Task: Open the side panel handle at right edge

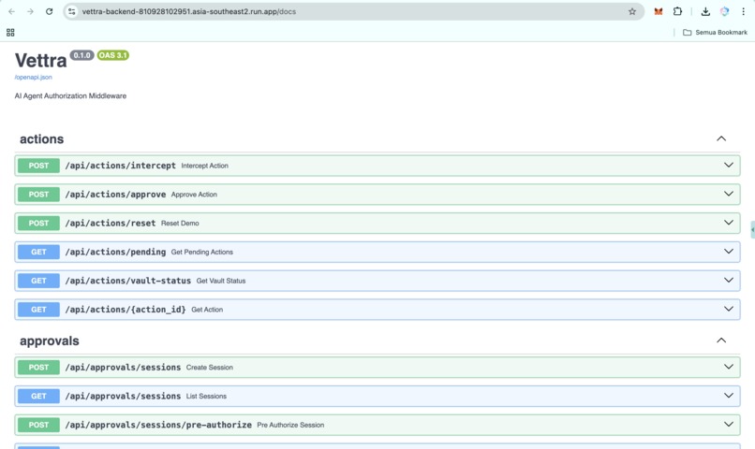Action: click(752, 230)
